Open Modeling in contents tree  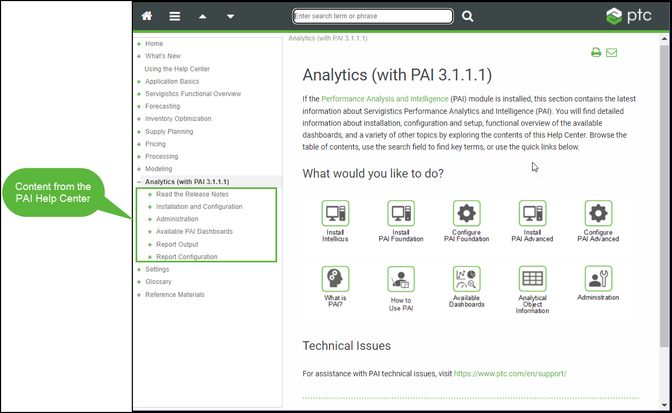[159, 169]
